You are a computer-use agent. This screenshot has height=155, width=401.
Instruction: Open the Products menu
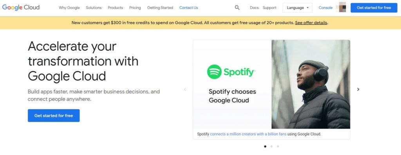[116, 8]
